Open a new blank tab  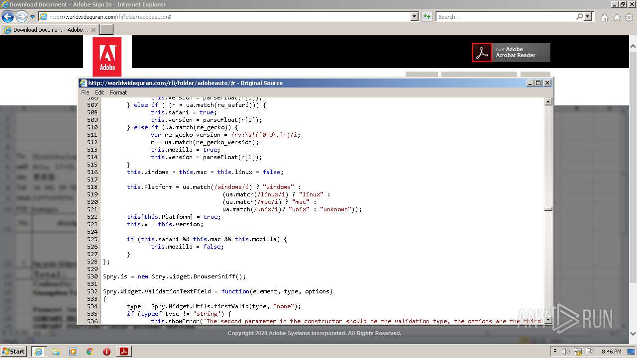(106, 30)
